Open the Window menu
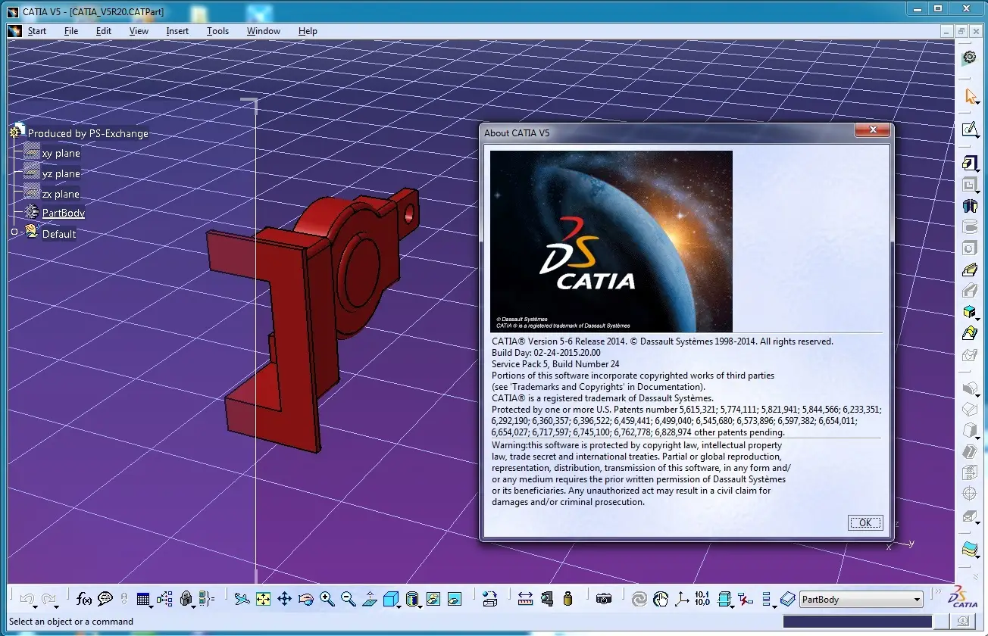Screen dimensions: 988x636 pos(264,31)
